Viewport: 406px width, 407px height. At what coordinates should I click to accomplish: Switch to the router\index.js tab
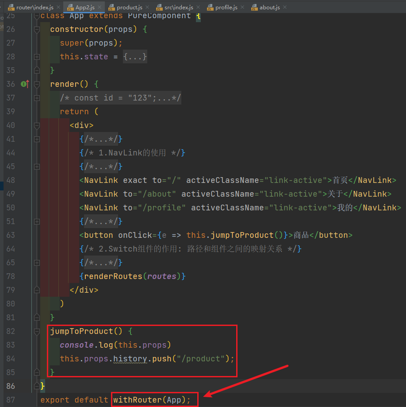[x=35, y=7]
